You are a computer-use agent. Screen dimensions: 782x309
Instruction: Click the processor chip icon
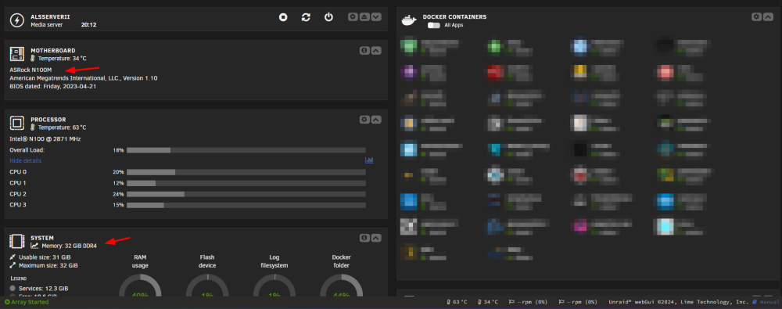pos(17,124)
